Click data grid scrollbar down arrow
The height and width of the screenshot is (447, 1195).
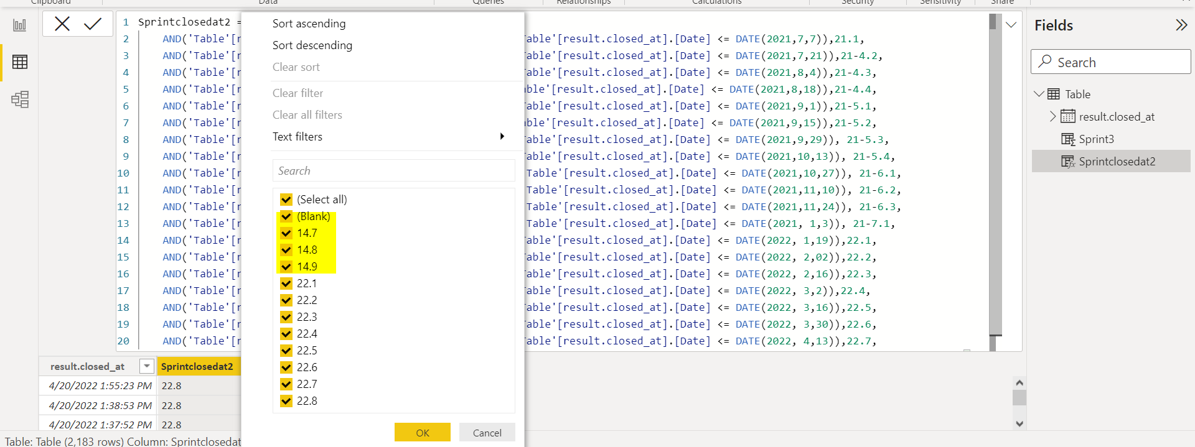[1019, 423]
